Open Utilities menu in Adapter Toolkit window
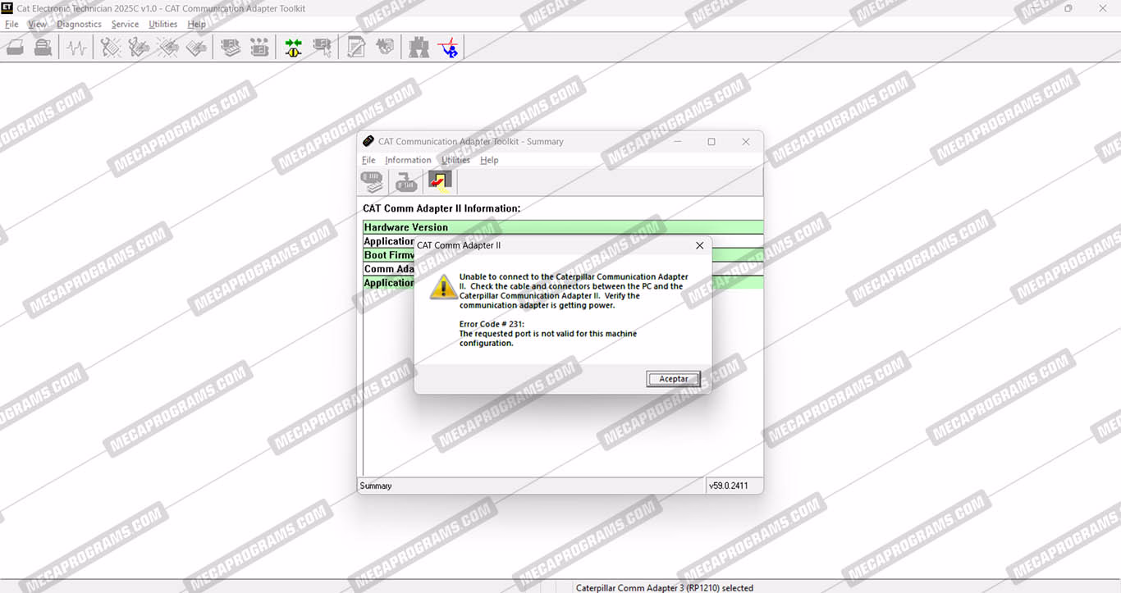Viewport: 1121px width, 593px height. point(455,160)
